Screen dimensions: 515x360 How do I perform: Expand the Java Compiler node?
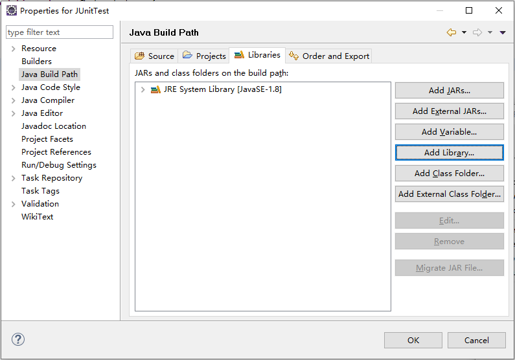[13, 100]
